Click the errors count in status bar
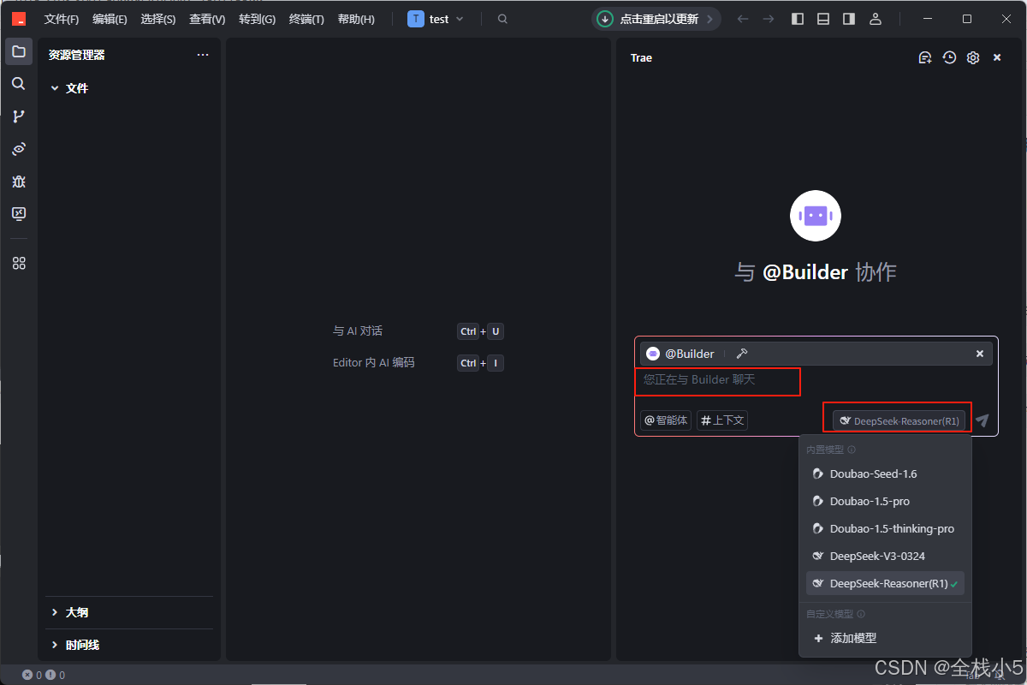The width and height of the screenshot is (1027, 685). (33, 675)
